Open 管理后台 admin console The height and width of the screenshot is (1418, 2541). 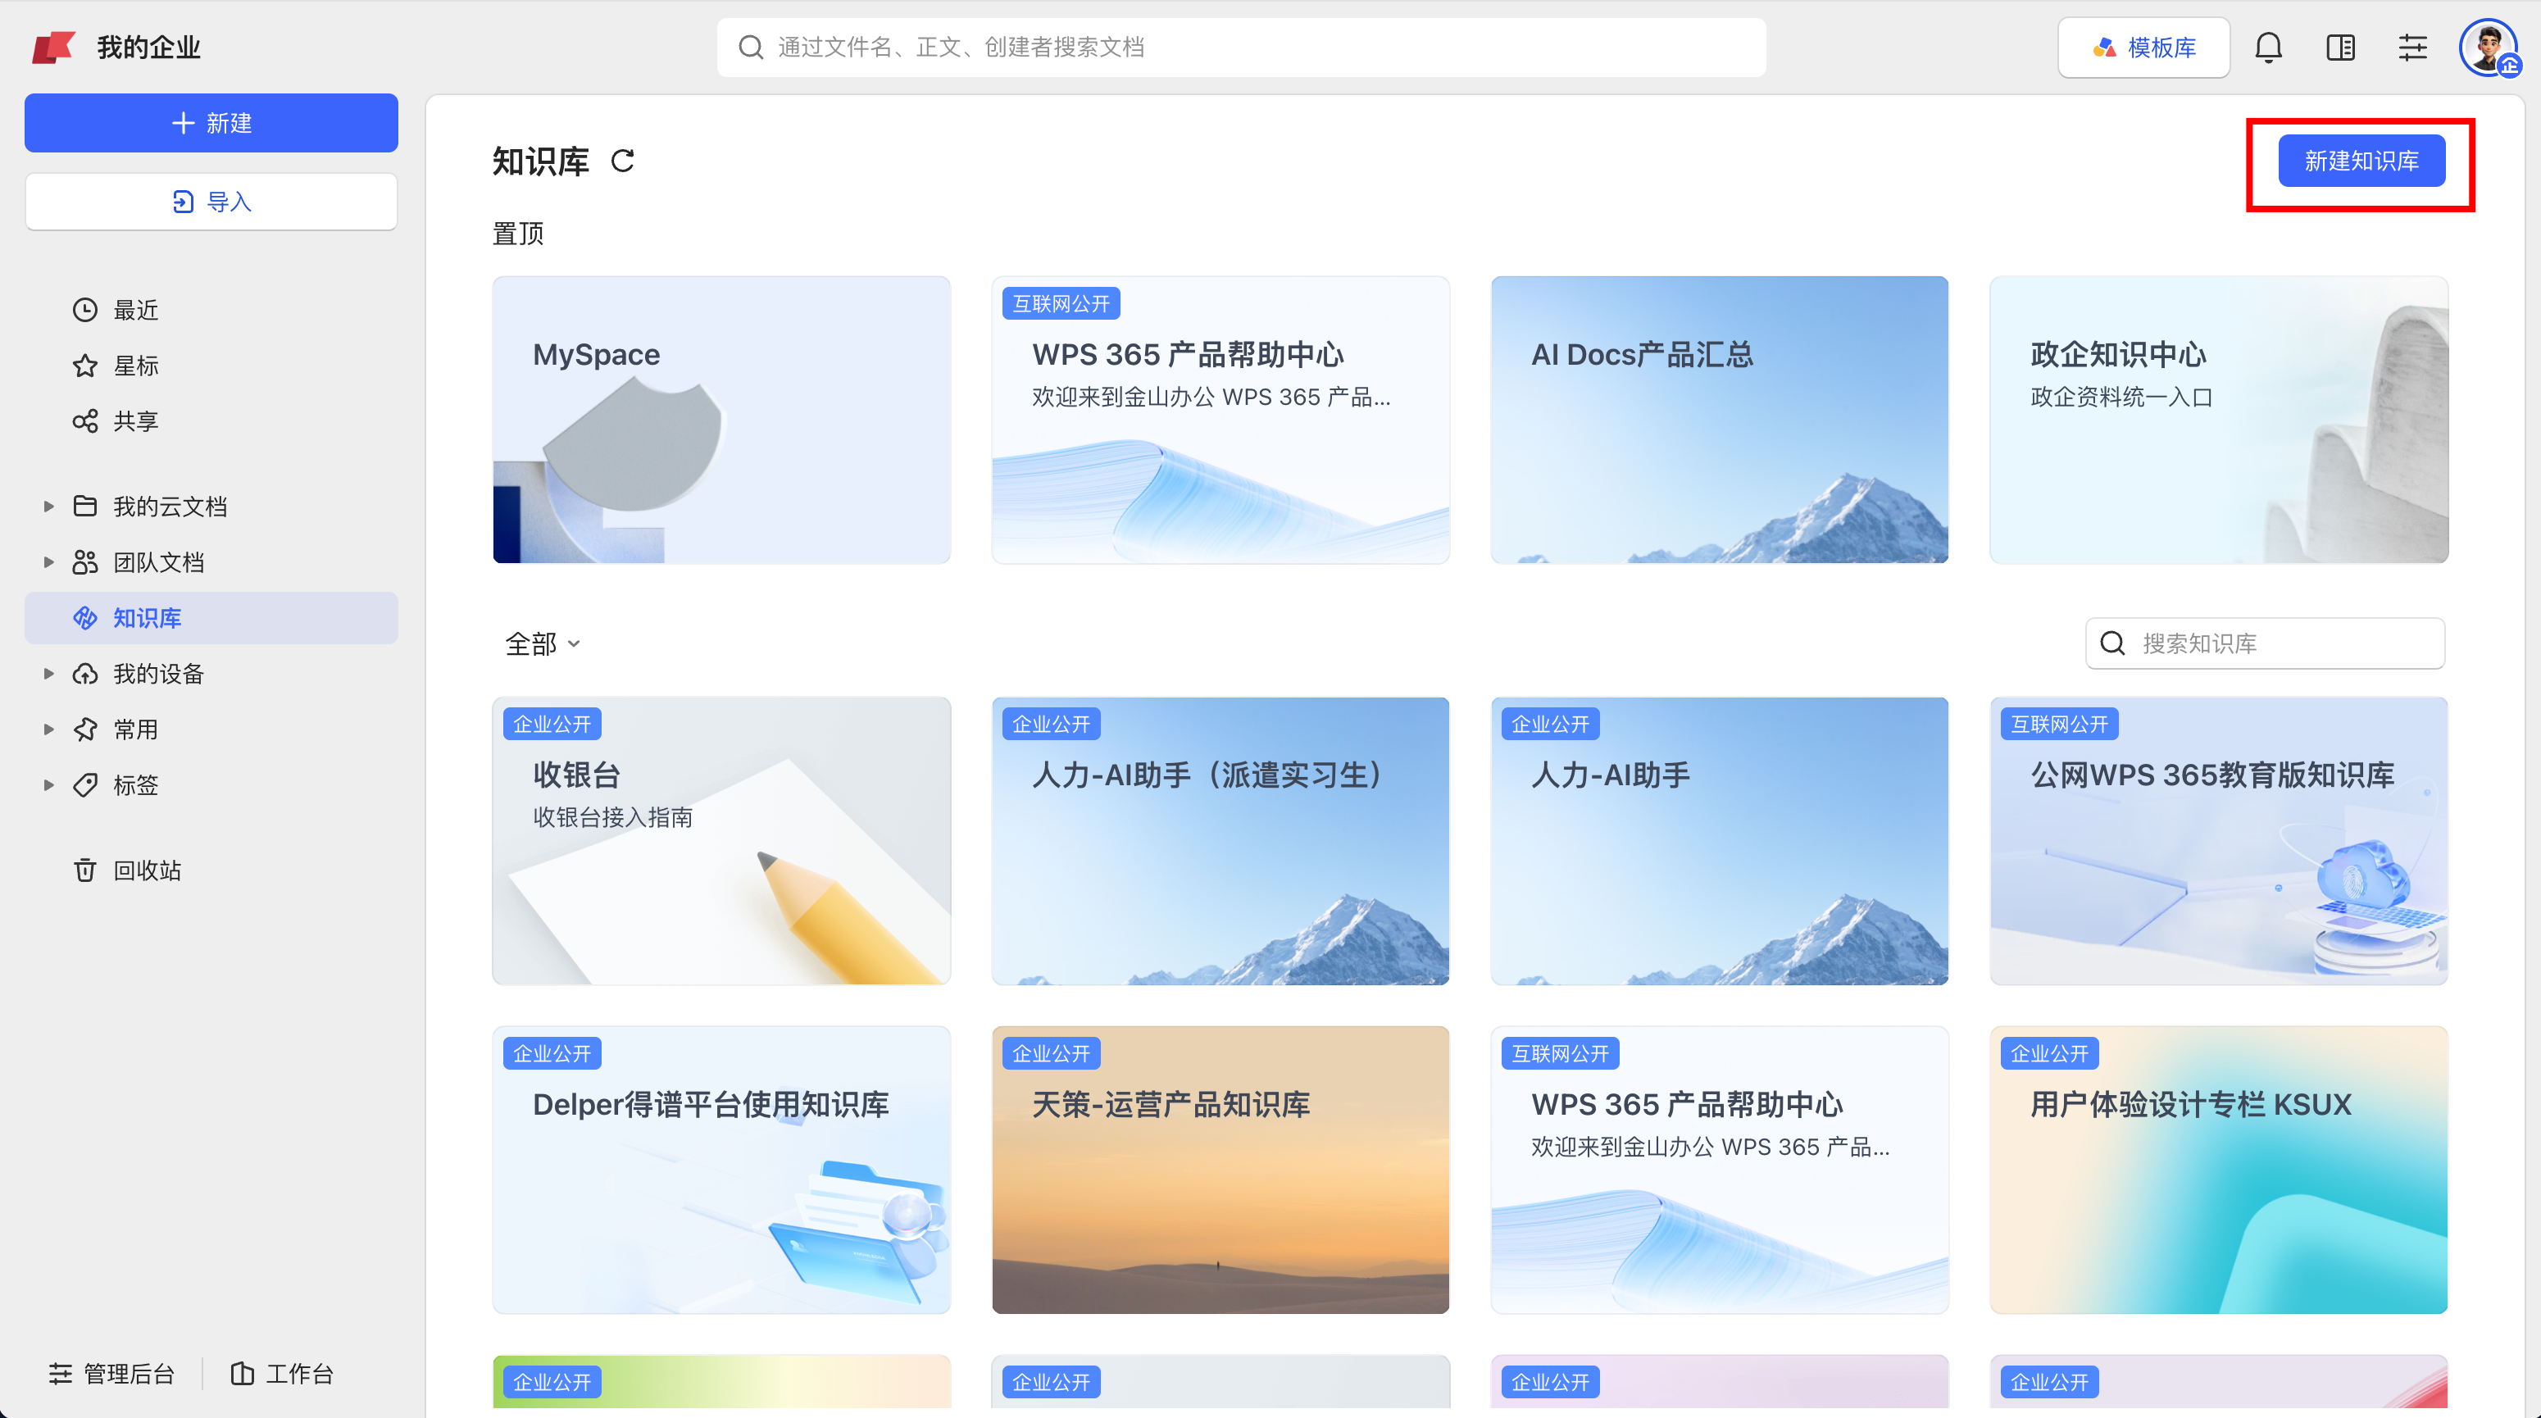112,1373
